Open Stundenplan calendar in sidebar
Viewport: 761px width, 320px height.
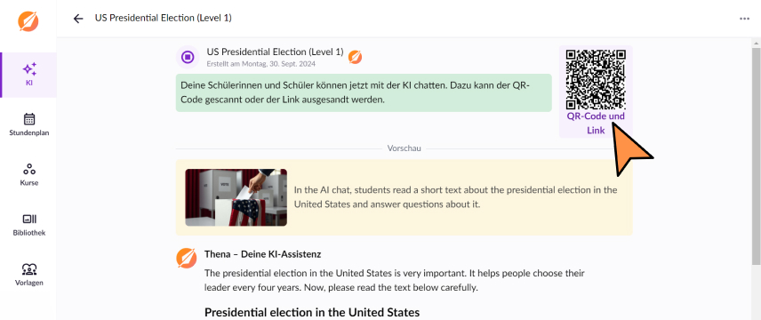click(x=28, y=124)
